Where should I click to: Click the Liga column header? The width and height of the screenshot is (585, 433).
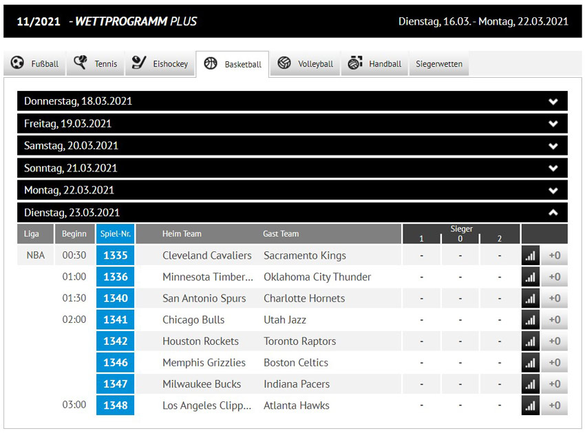pos(35,233)
